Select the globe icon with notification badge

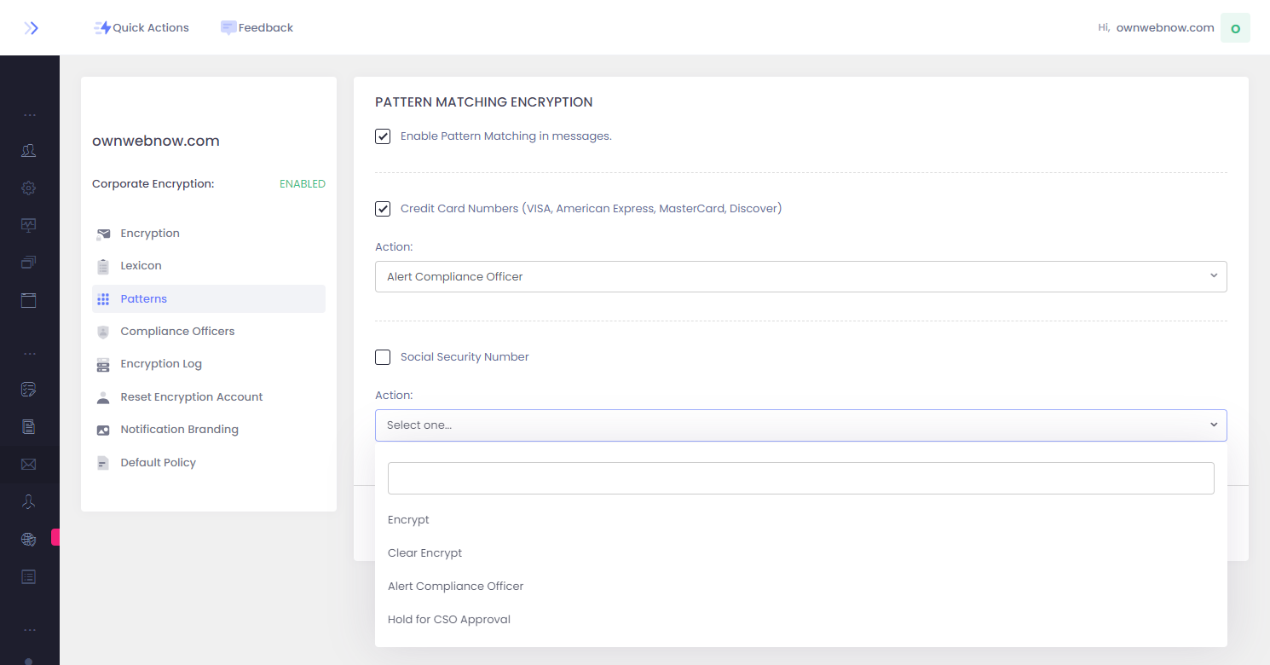28,539
